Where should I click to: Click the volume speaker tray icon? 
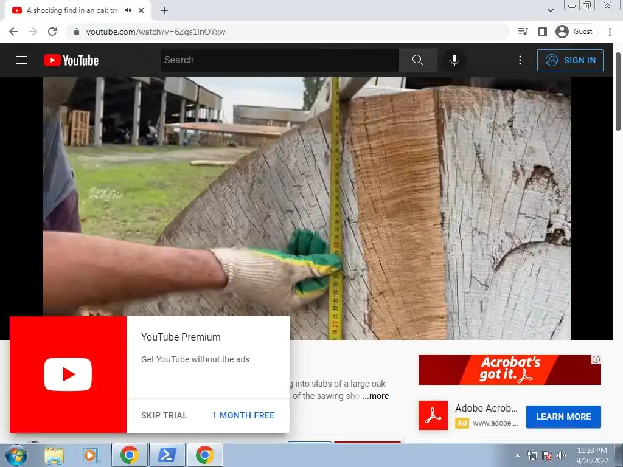[562, 455]
